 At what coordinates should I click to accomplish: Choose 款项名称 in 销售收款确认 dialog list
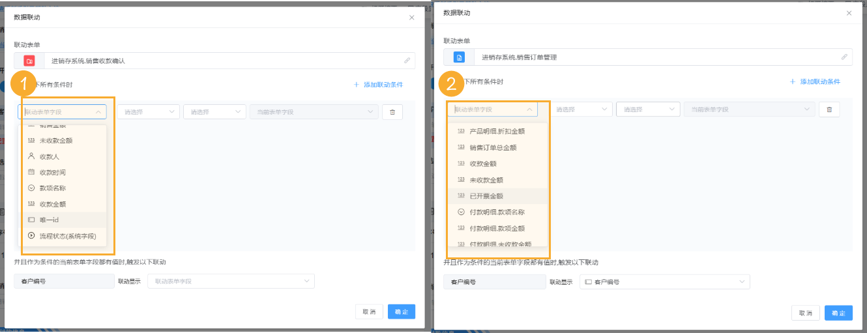click(x=64, y=188)
